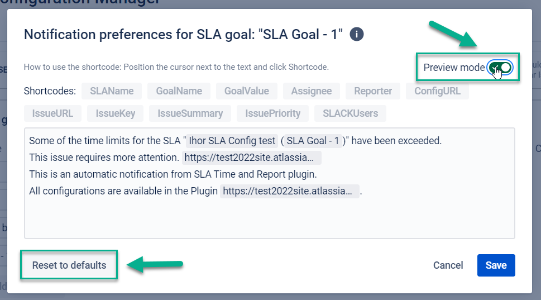The height and width of the screenshot is (300, 541).
Task: Save the notification preferences
Action: pos(496,265)
